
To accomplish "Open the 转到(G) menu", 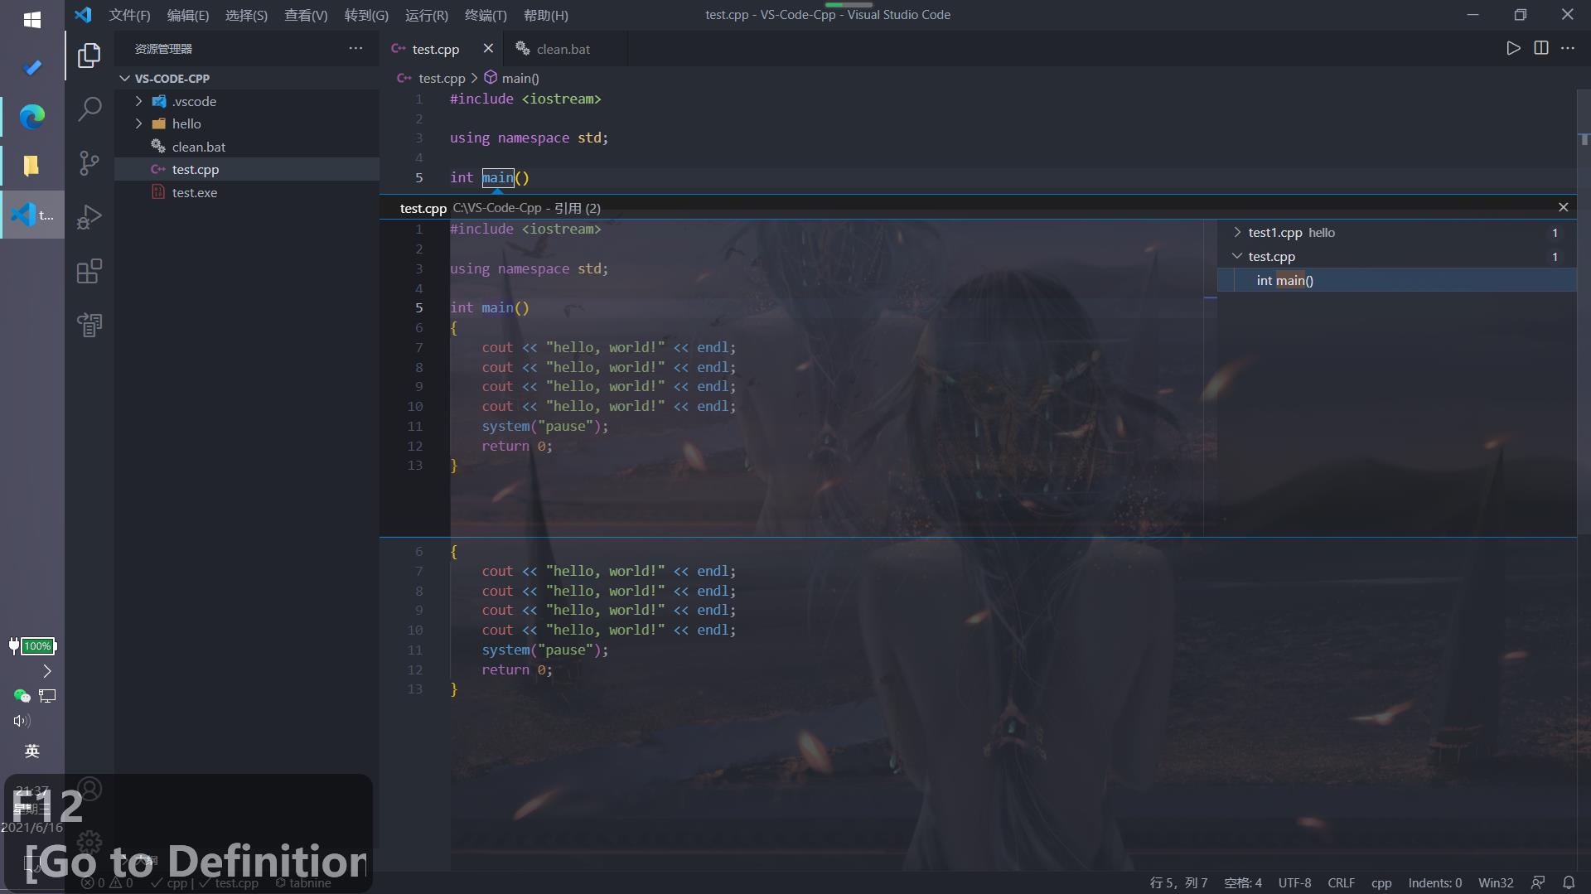I will (366, 15).
